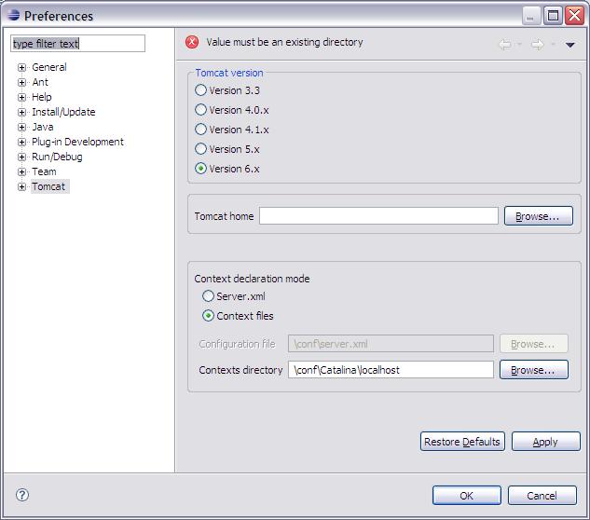Click Browse next to Configuration file
Screen dimensions: 590x520
pyautogui.click(x=534, y=344)
